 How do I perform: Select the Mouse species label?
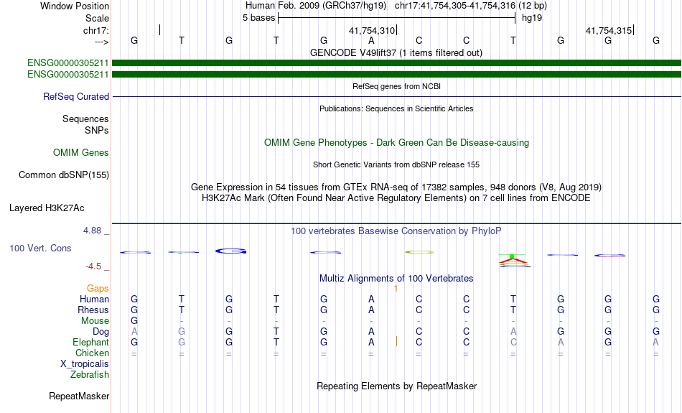(95, 321)
